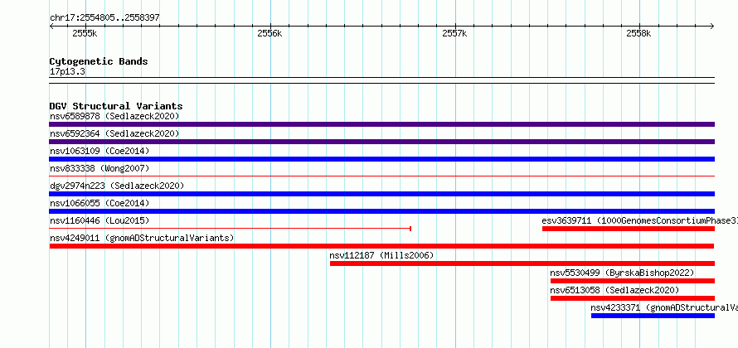Click the ruler's left arrowhead

[51, 27]
